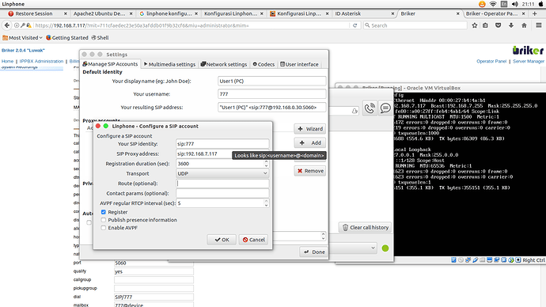
Task: Toggle the checkbox under Auto section in Settings
Action: pyautogui.click(x=89, y=222)
